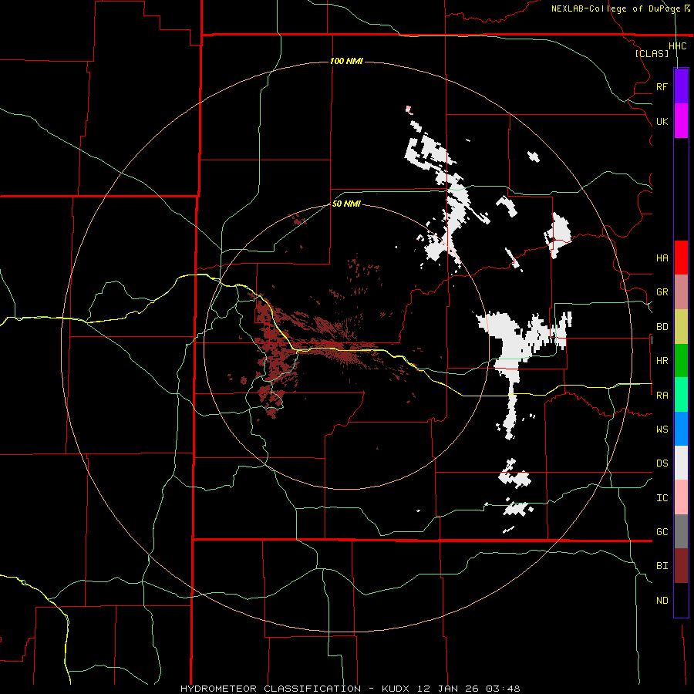The height and width of the screenshot is (694, 694).
Task: Click the 'WS' legend label
Action: tap(662, 429)
